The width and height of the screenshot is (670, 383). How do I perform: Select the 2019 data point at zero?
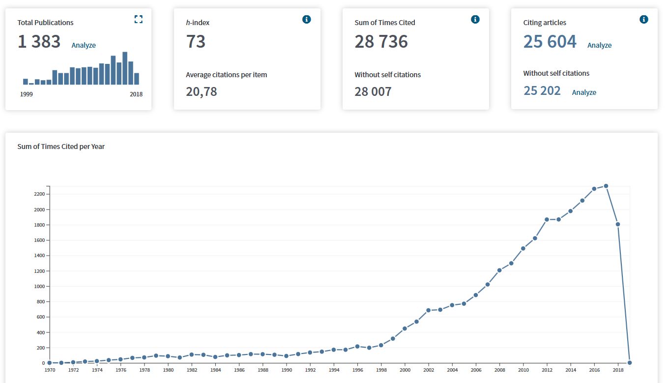click(630, 363)
